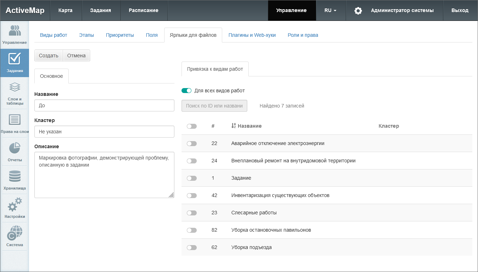This screenshot has width=478, height=272.
Task: Open the RU language dropdown
Action: click(x=330, y=11)
